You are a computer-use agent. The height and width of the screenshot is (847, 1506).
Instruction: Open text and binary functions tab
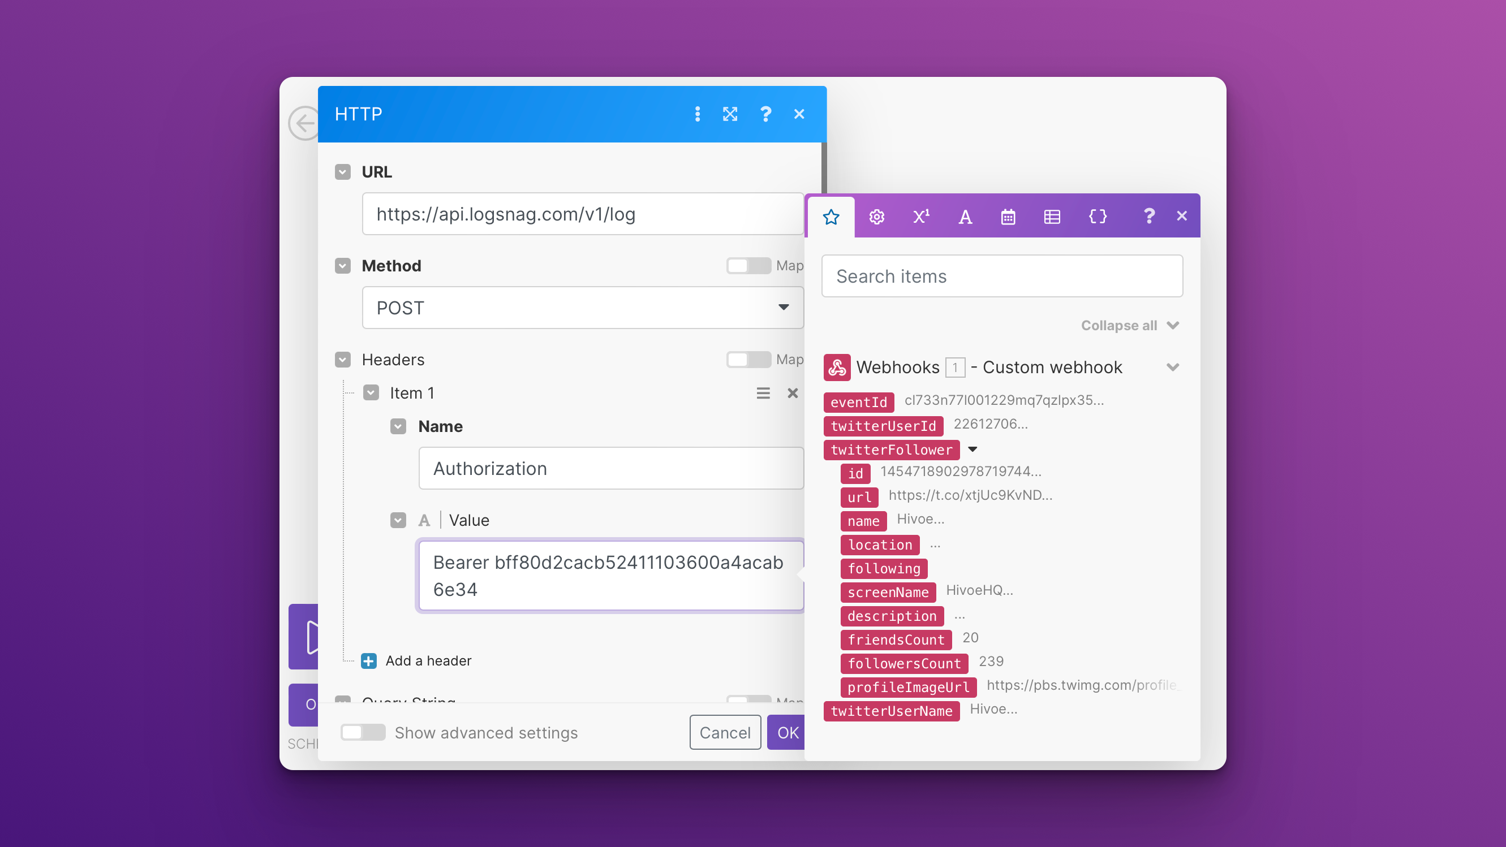[965, 217]
